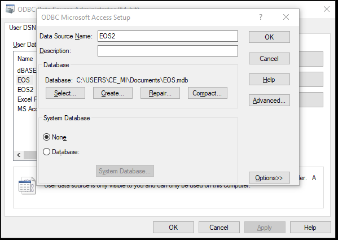Click Select... to choose a database
This screenshot has height=240, width=338.
pos(65,93)
